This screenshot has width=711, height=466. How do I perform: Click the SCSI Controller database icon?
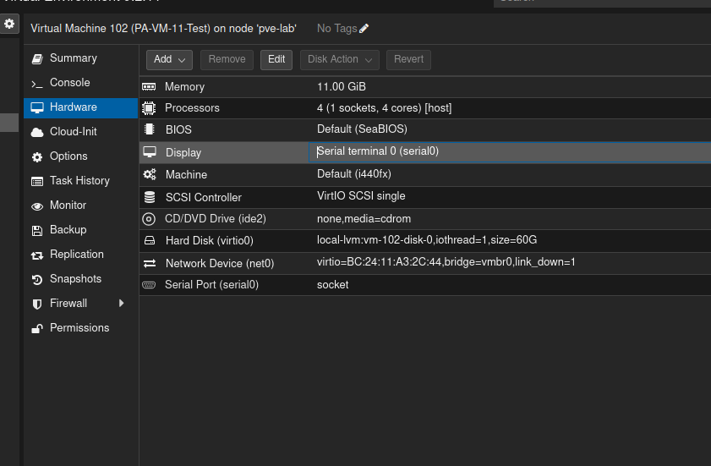coord(150,197)
